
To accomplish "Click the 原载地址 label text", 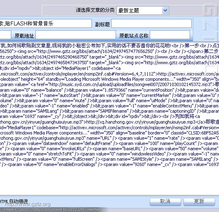I will (x=24, y=36).
